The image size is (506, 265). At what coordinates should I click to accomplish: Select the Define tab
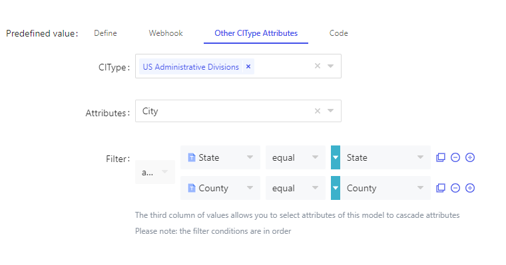click(x=105, y=33)
